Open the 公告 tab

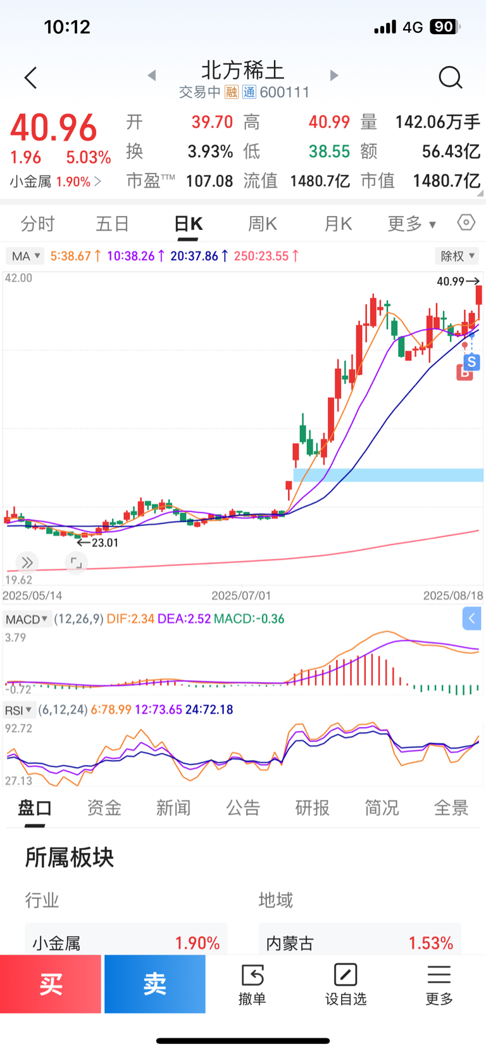tap(243, 808)
